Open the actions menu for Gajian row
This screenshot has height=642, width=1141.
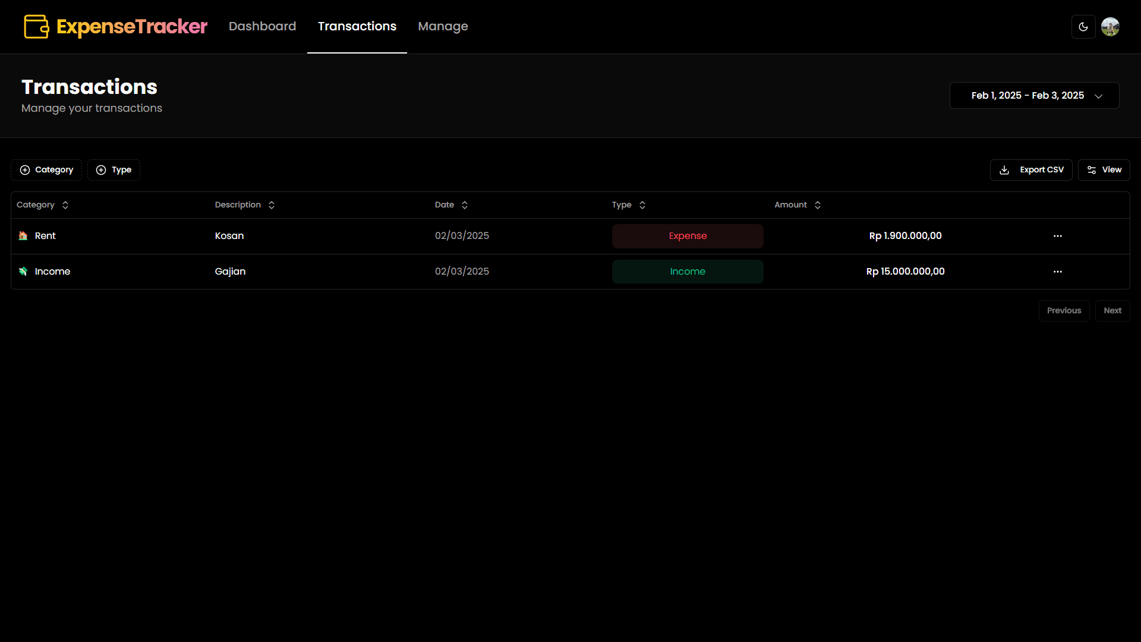point(1058,272)
